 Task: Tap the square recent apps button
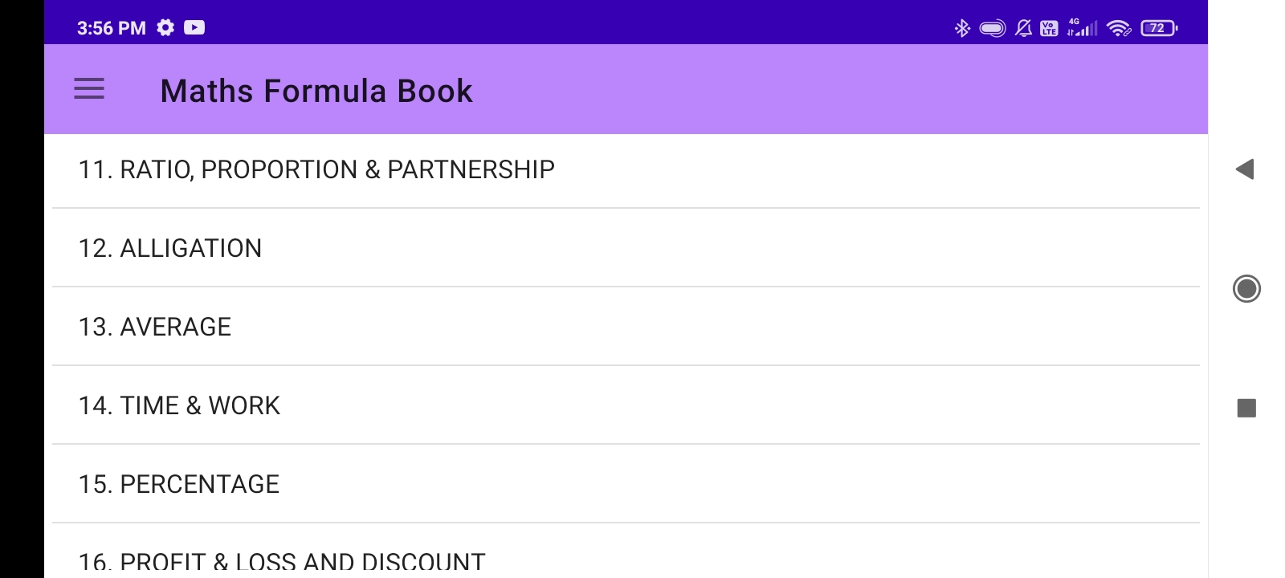pos(1246,408)
